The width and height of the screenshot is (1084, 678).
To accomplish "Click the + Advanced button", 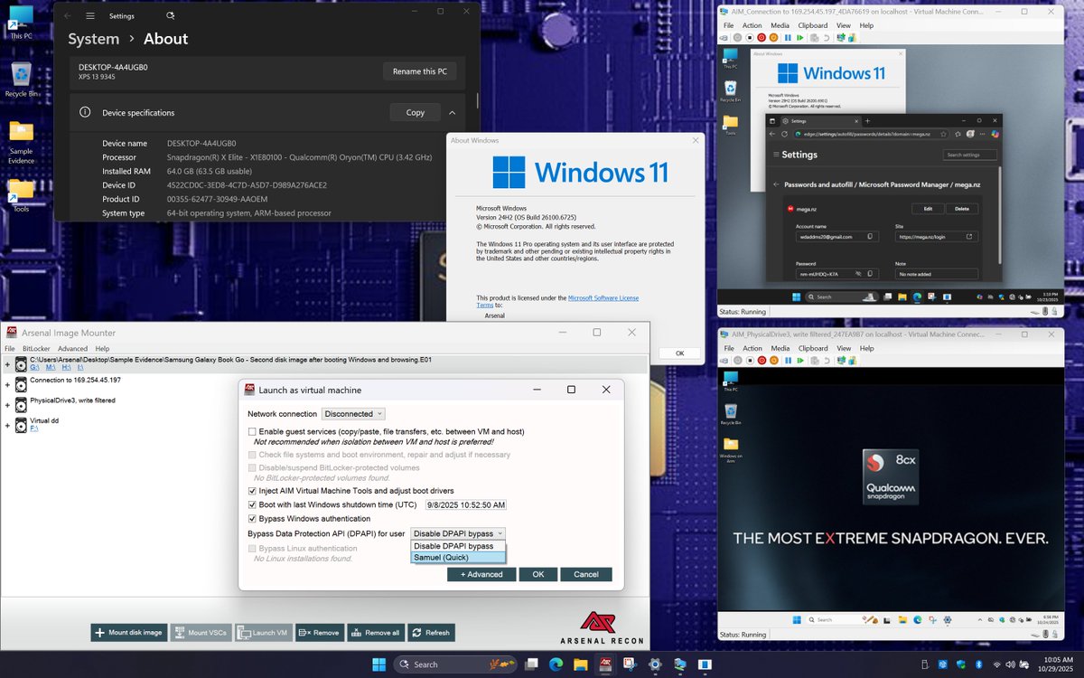I will coord(481,574).
